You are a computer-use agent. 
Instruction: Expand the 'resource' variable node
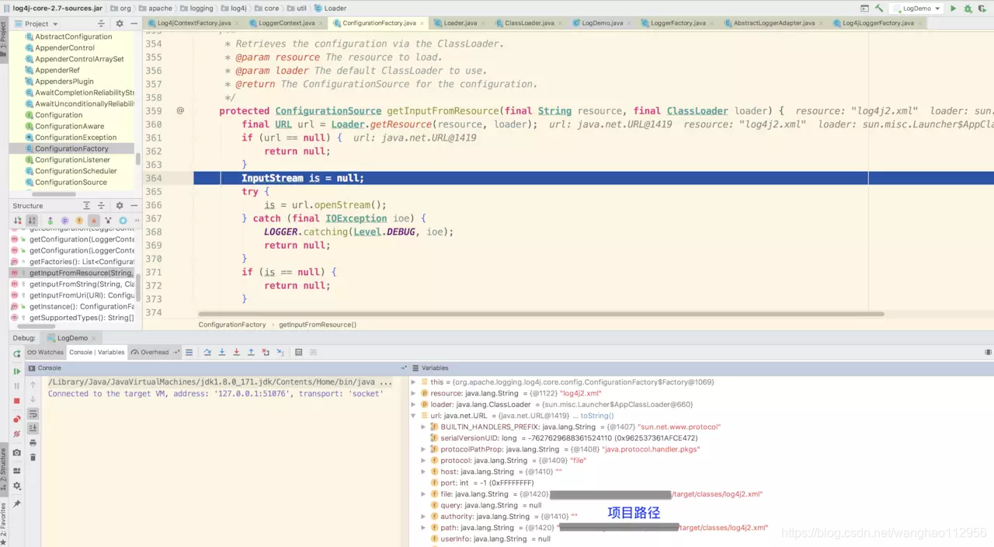[414, 393]
